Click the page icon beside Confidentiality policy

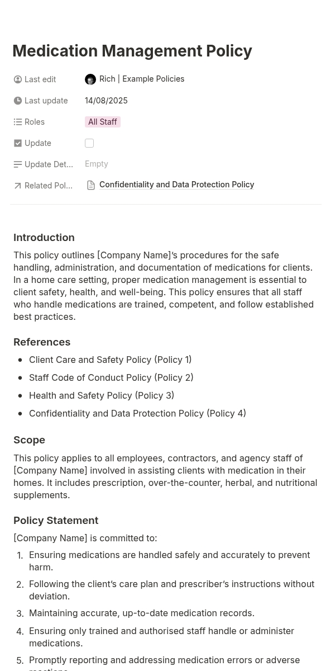[91, 185]
